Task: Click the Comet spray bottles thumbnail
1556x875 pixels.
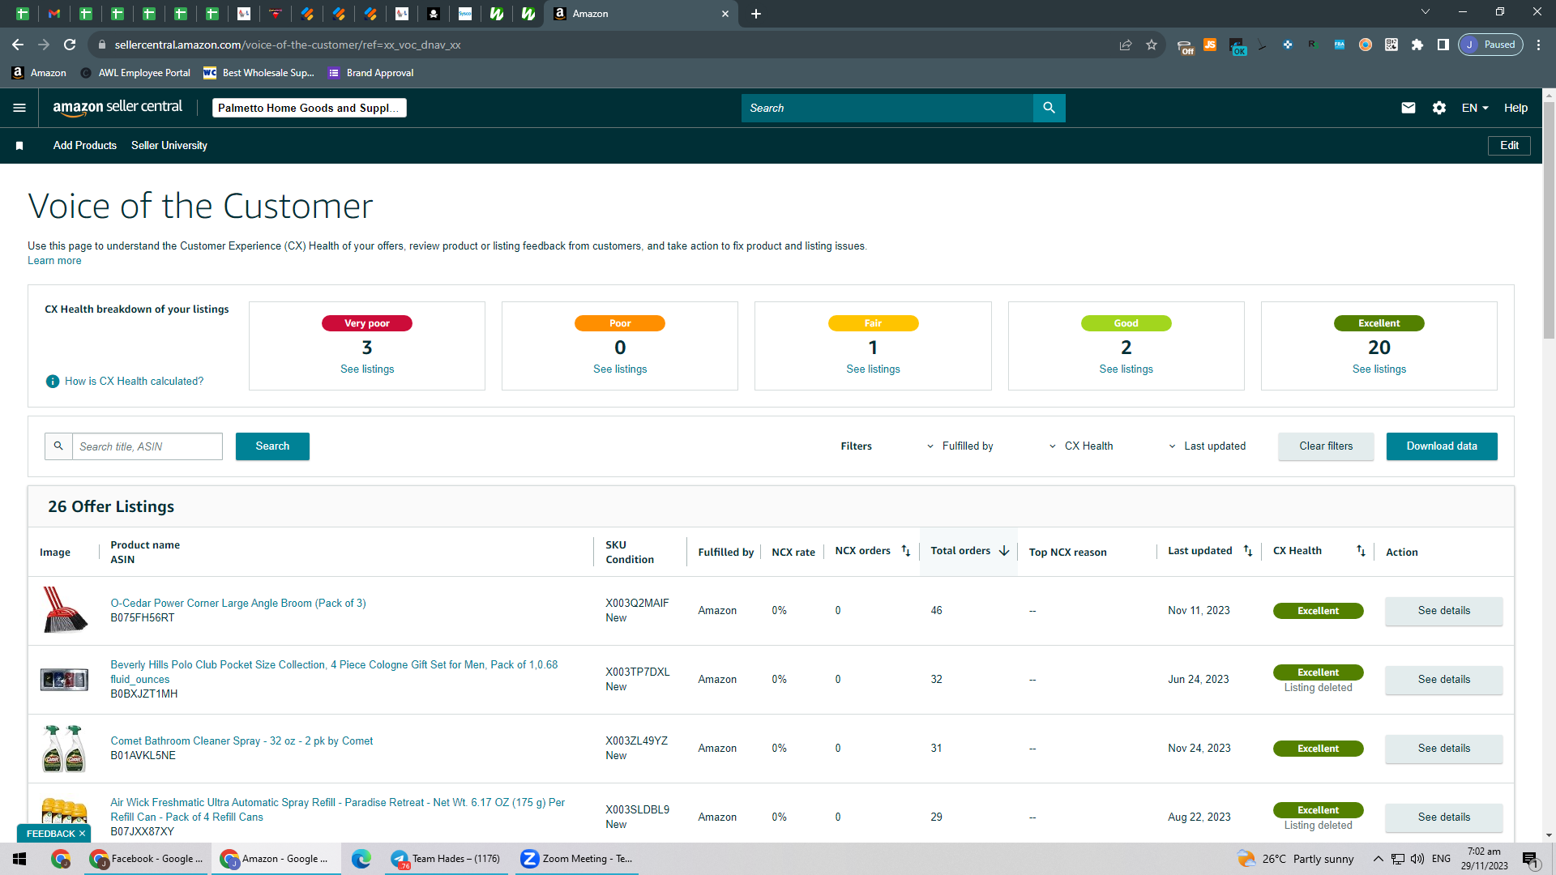Action: pos(64,749)
